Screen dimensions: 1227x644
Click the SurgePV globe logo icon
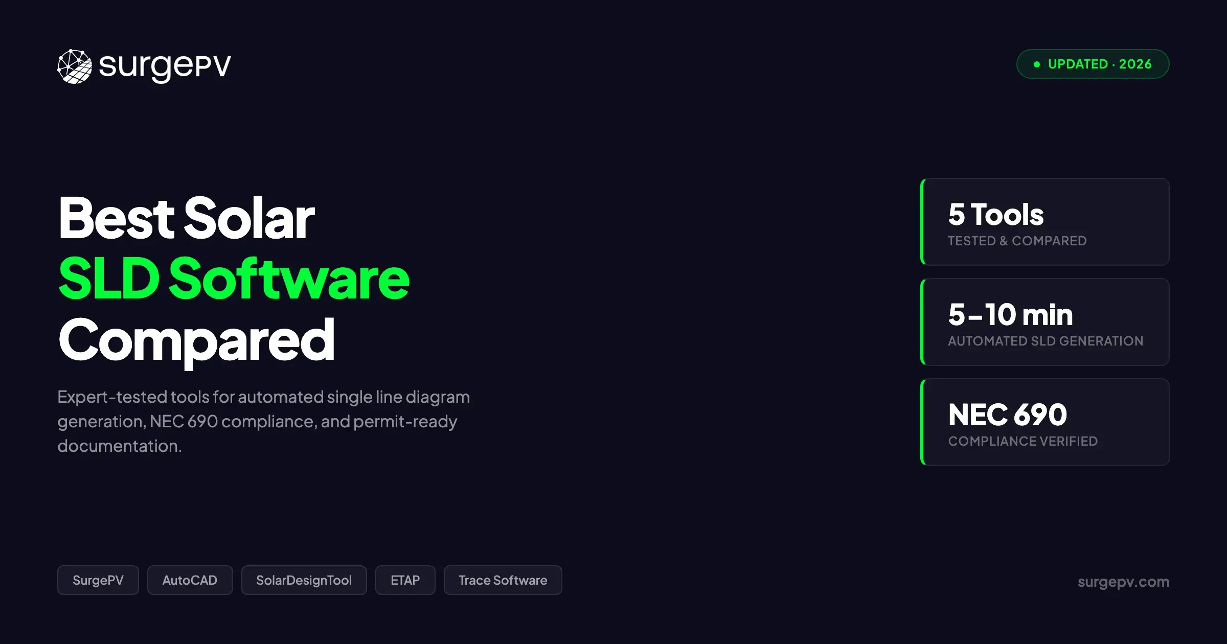75,66
